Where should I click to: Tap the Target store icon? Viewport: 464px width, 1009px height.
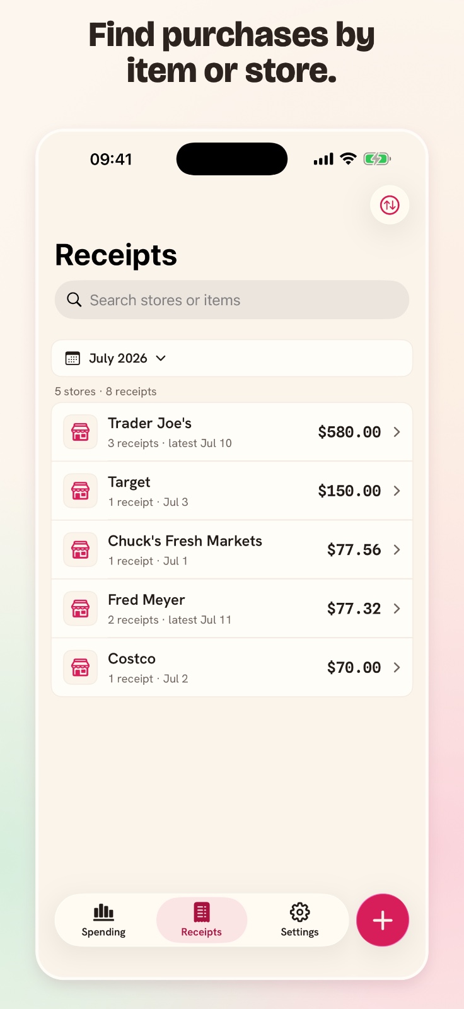(81, 491)
